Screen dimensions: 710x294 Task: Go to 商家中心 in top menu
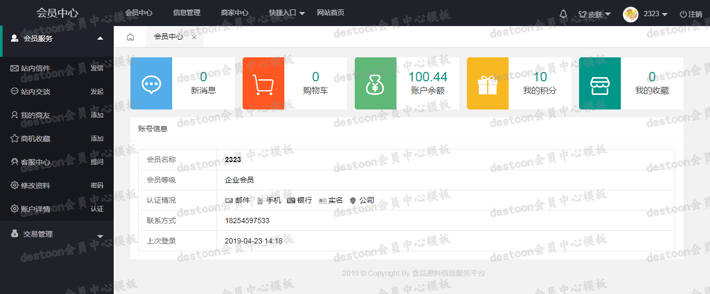[235, 13]
